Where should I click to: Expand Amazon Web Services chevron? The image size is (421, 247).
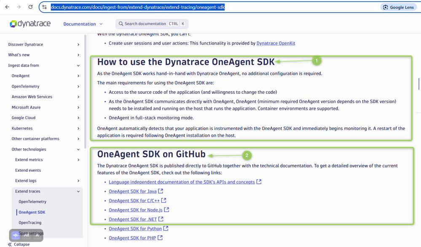click(78, 97)
